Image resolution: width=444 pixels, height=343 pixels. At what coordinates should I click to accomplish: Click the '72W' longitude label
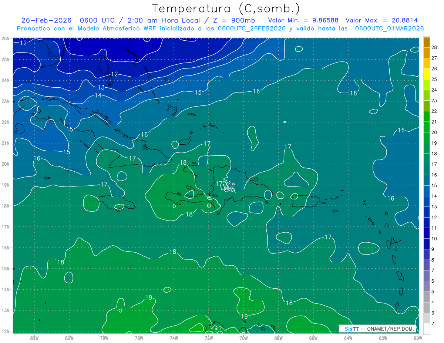[209, 337]
